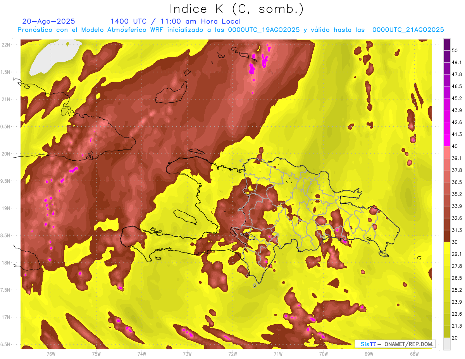The width and height of the screenshot is (465, 359).
Task: Click the legend value 29.1
Action: (457, 254)
